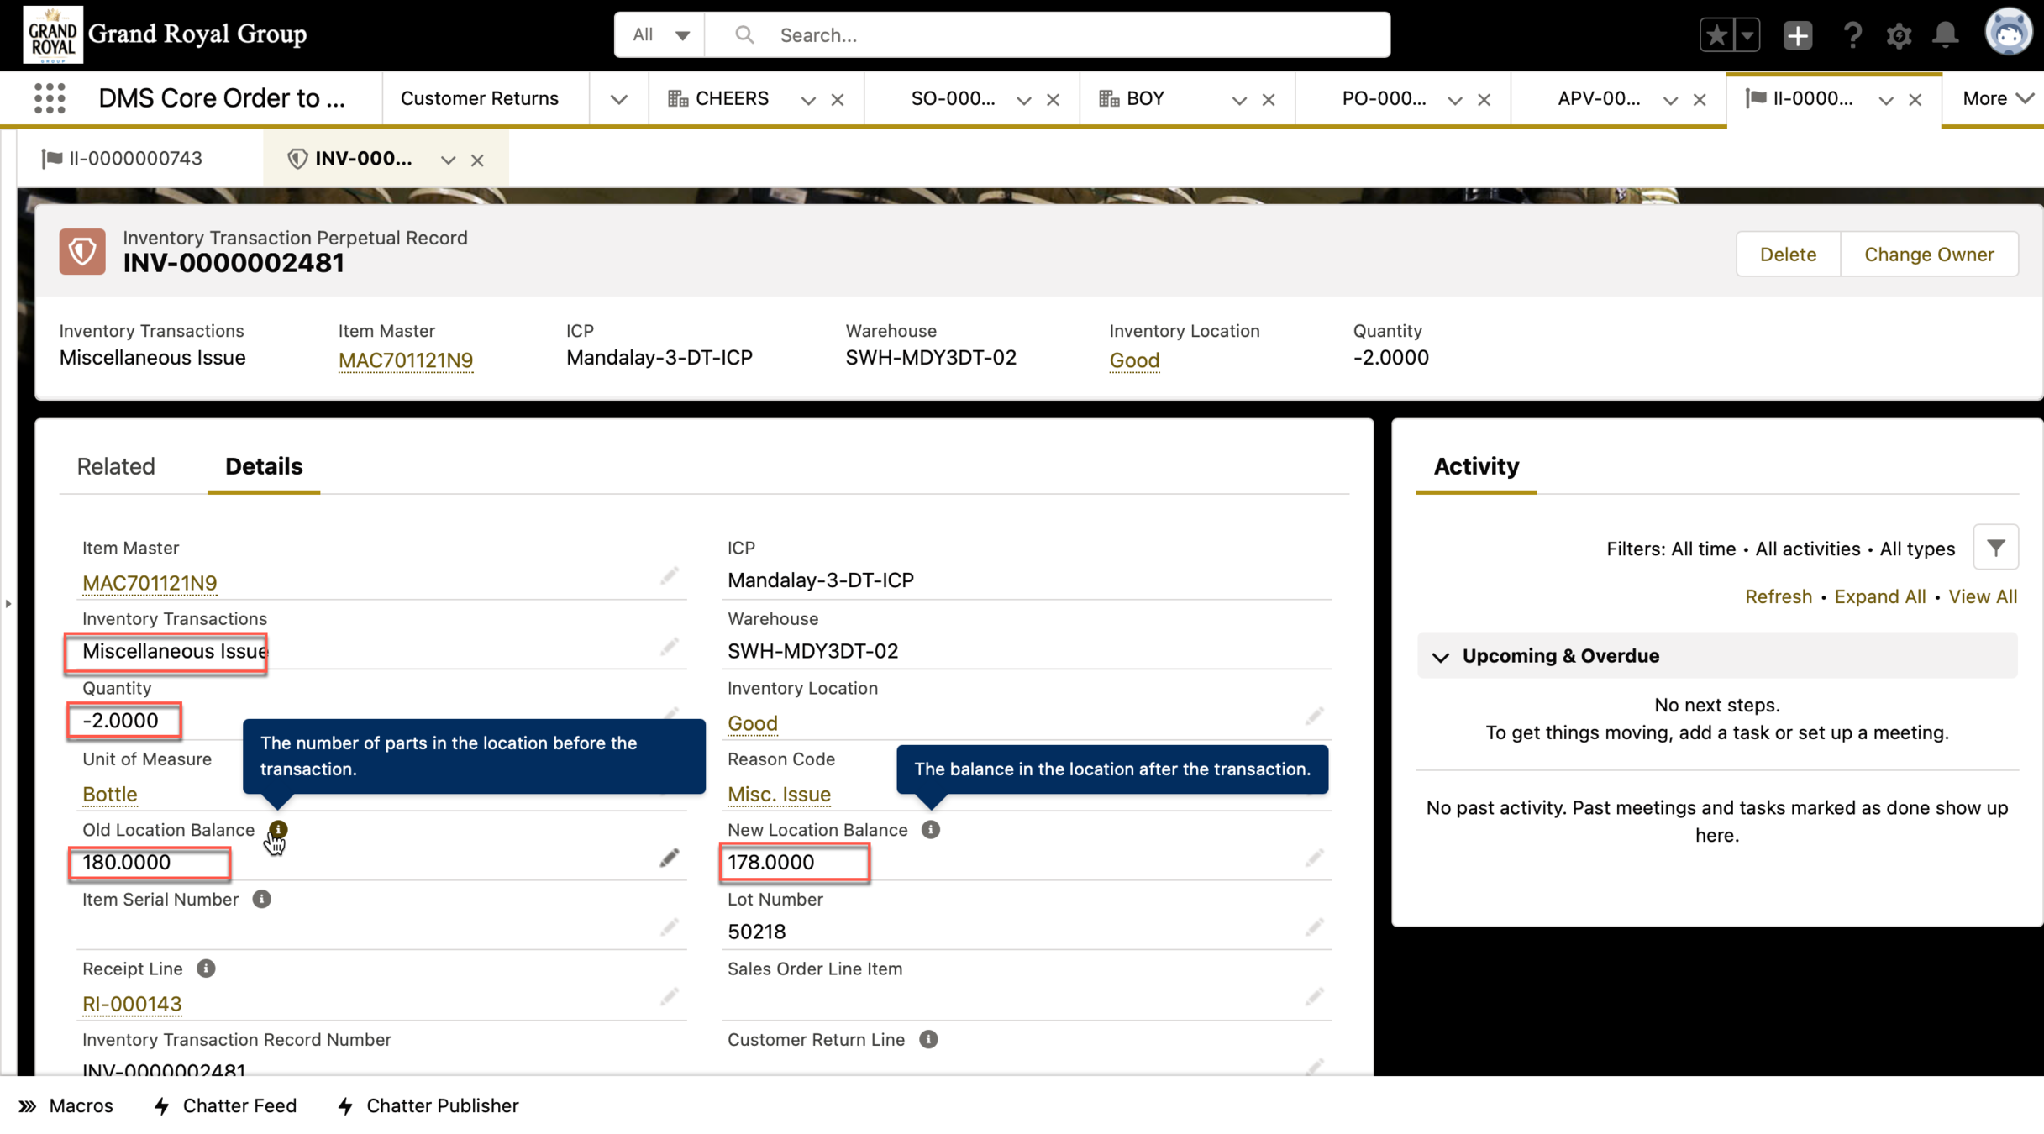Click New Location Balance info icon

(x=930, y=830)
